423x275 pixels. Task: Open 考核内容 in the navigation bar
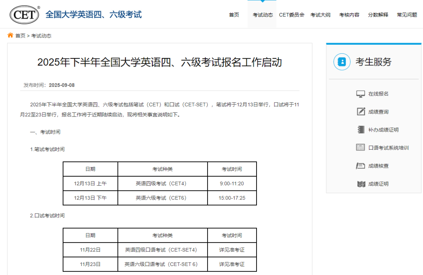[349, 15]
